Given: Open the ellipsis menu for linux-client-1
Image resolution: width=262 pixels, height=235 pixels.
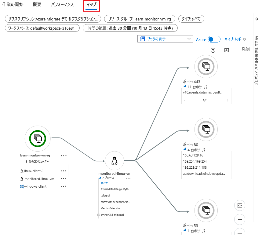Looking at the screenshot, I should pyautogui.click(x=64, y=171).
